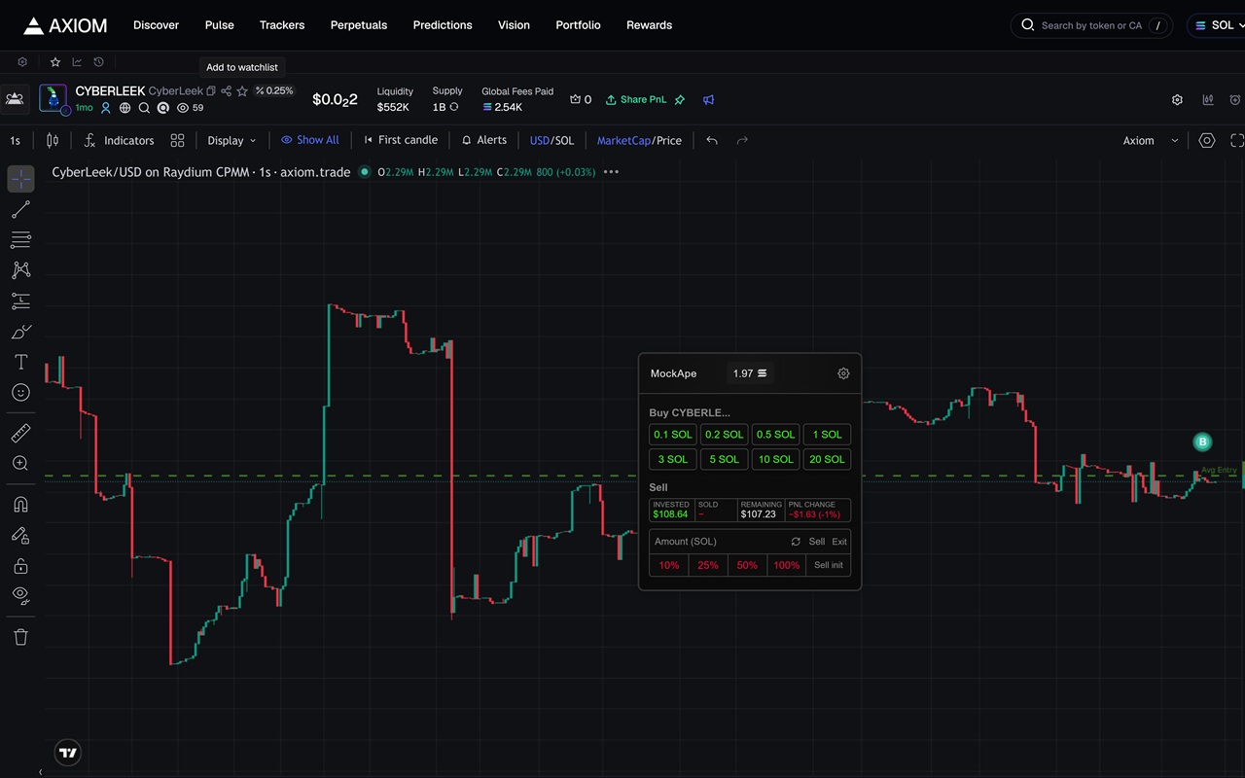
Task: Buy 20 SOL in MockApe panel
Action: point(828,459)
